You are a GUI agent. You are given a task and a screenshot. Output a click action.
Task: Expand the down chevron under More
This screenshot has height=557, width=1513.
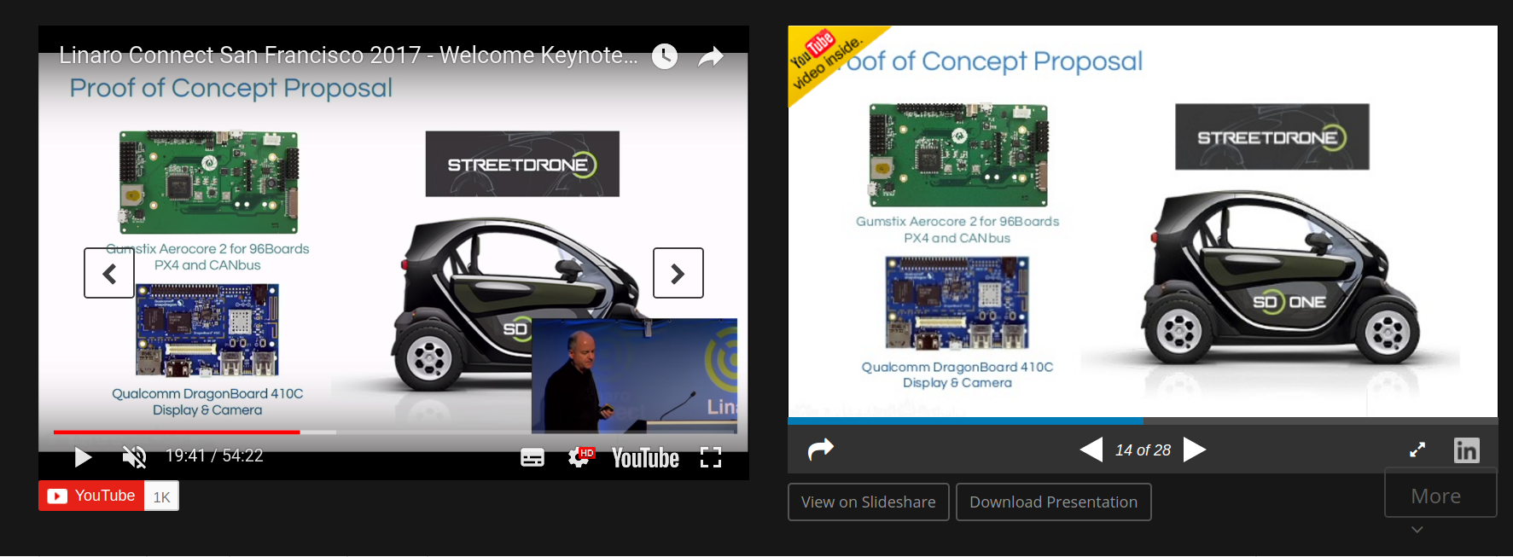tap(1417, 530)
